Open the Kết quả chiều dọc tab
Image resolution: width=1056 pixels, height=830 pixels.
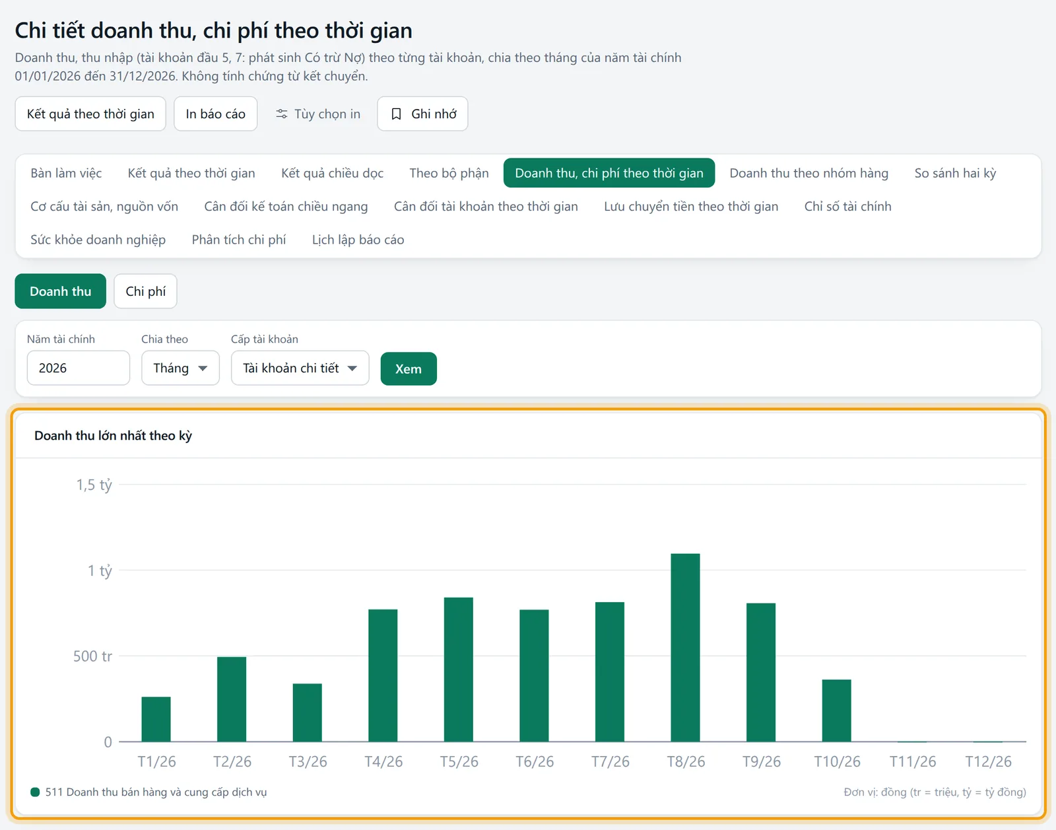coord(332,173)
